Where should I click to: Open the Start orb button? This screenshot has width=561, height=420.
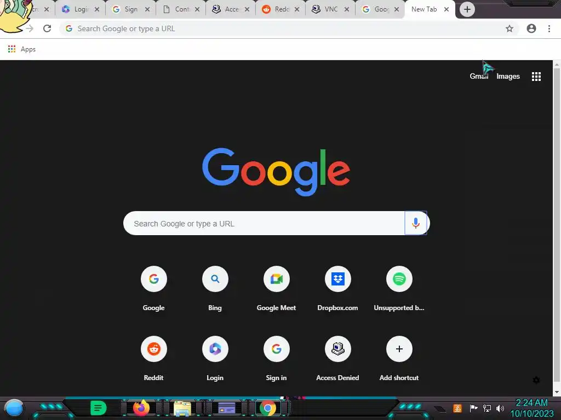14,408
